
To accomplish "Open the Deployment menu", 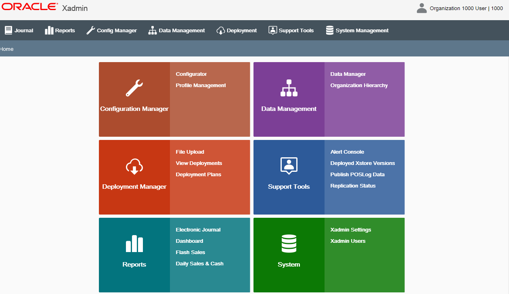I will 242,30.
